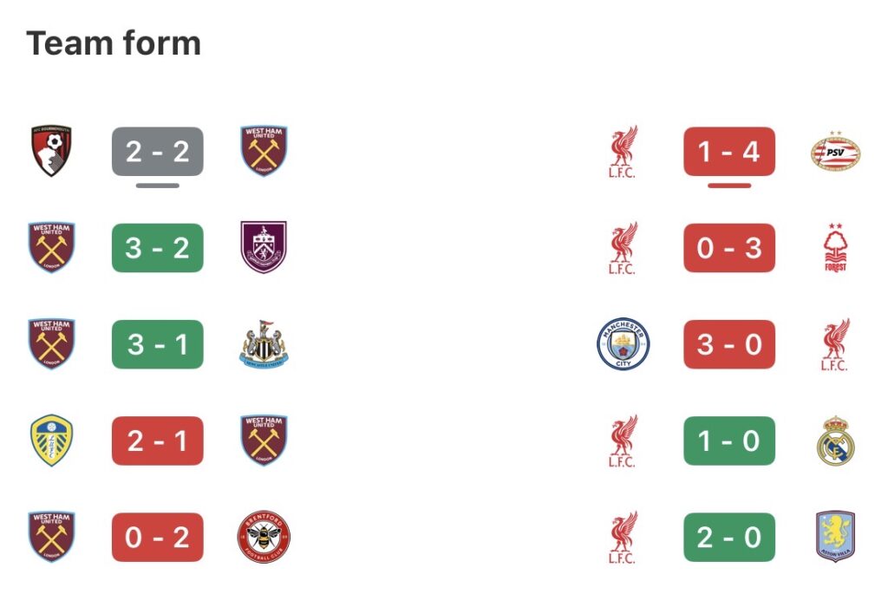Open the red 1 - 4 loss score
The width and height of the screenshot is (888, 594).
[729, 152]
